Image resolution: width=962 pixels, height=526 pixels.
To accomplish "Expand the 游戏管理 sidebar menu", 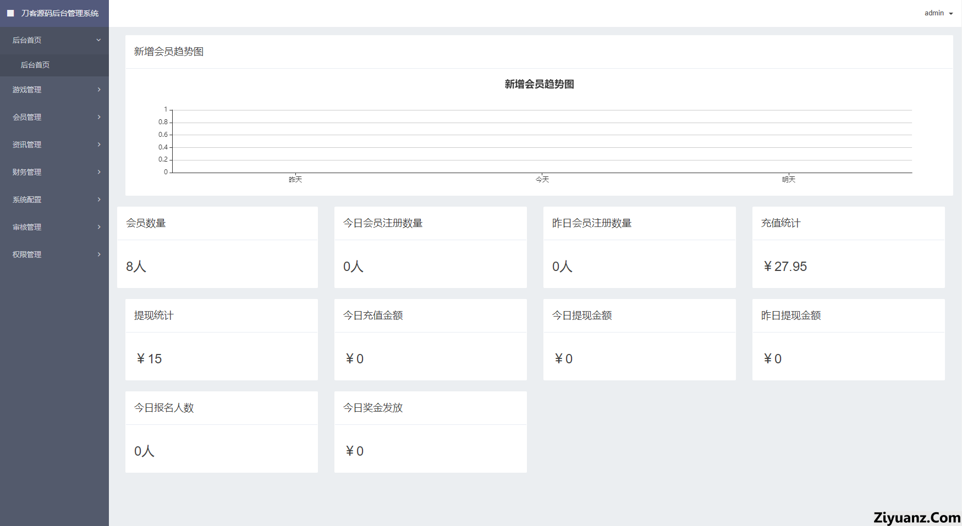I will 27,90.
